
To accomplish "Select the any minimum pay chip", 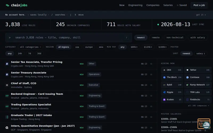I will (x=122, y=47).
